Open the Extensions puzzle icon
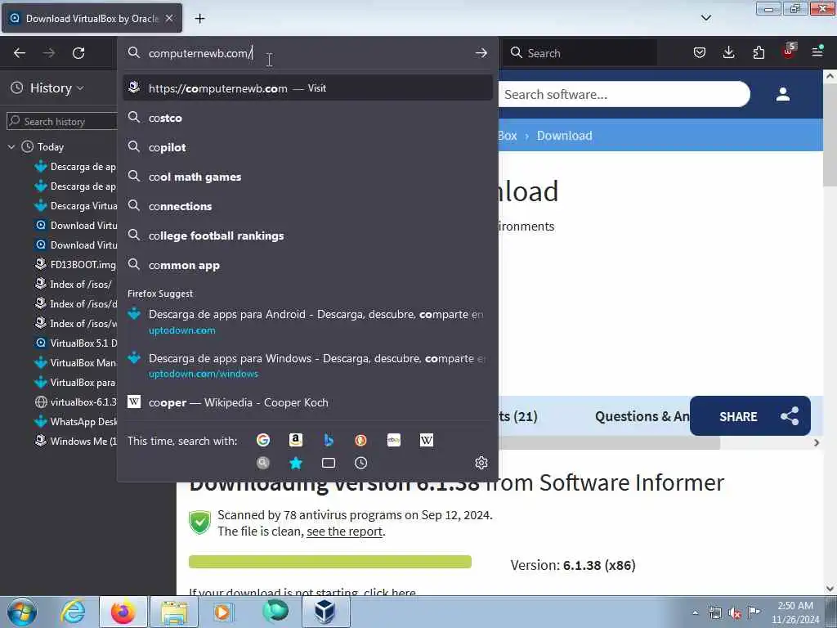 (759, 52)
